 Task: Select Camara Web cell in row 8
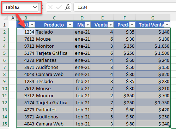pyautogui.click(x=54, y=74)
